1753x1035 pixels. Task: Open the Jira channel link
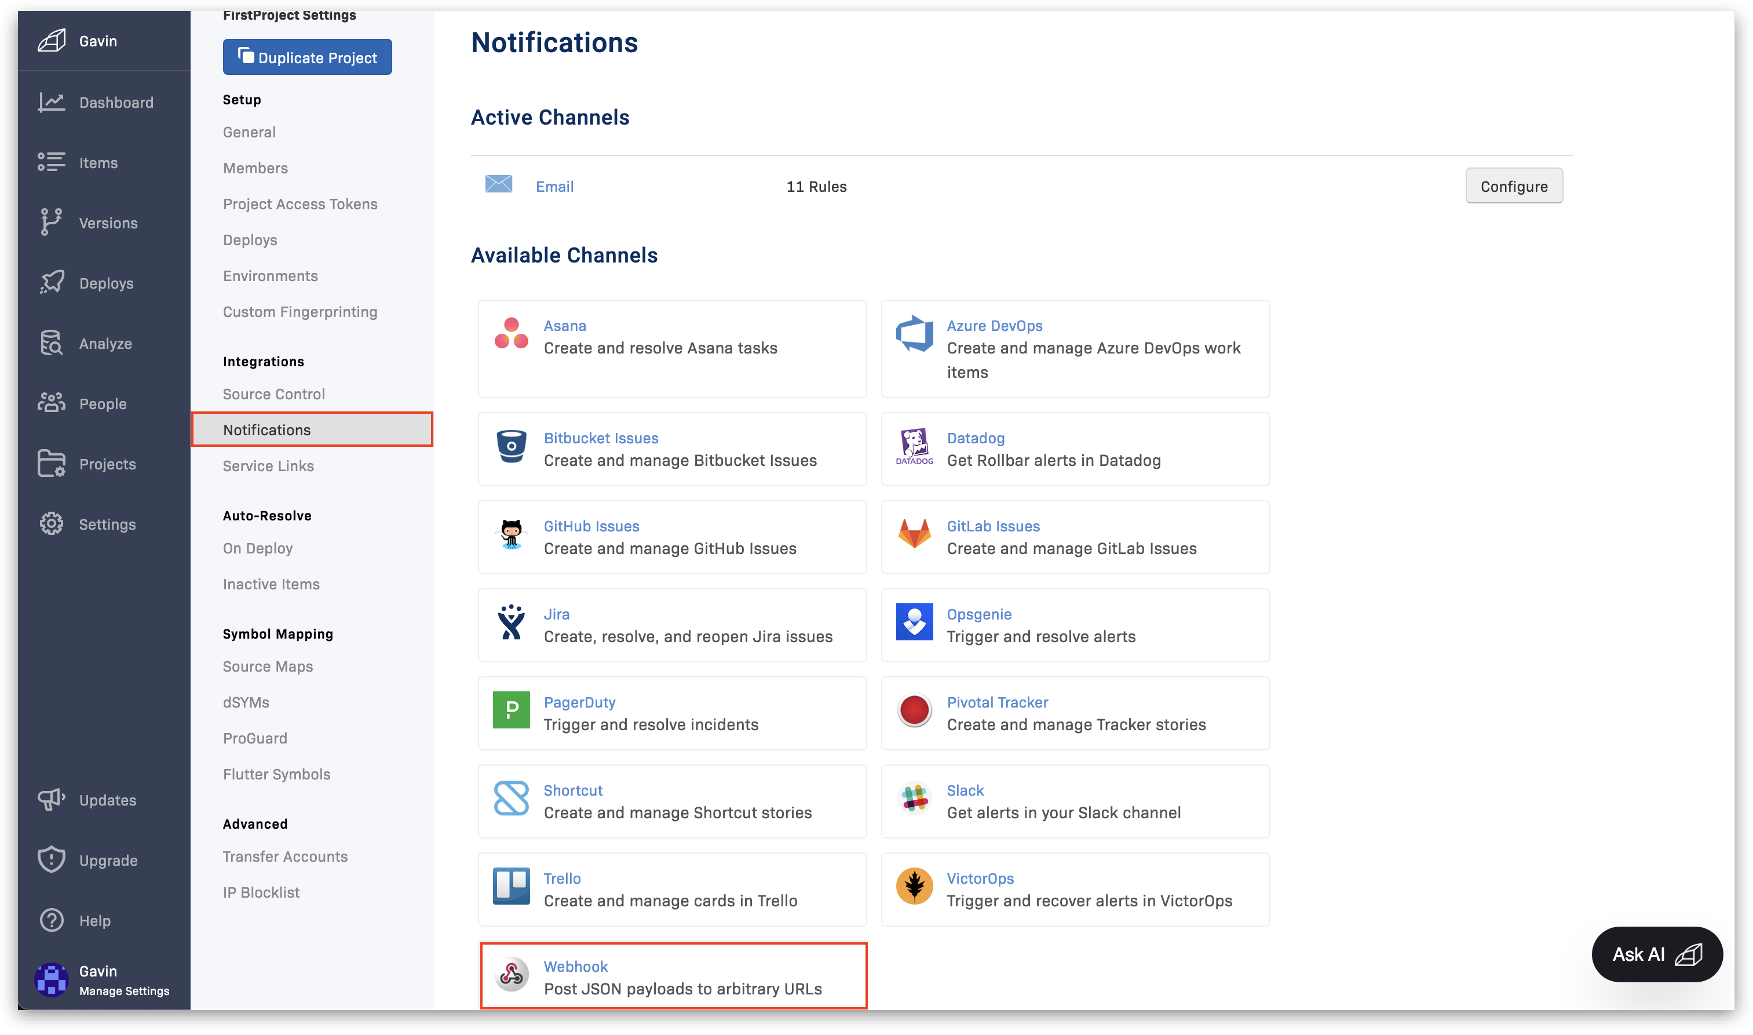click(x=556, y=614)
